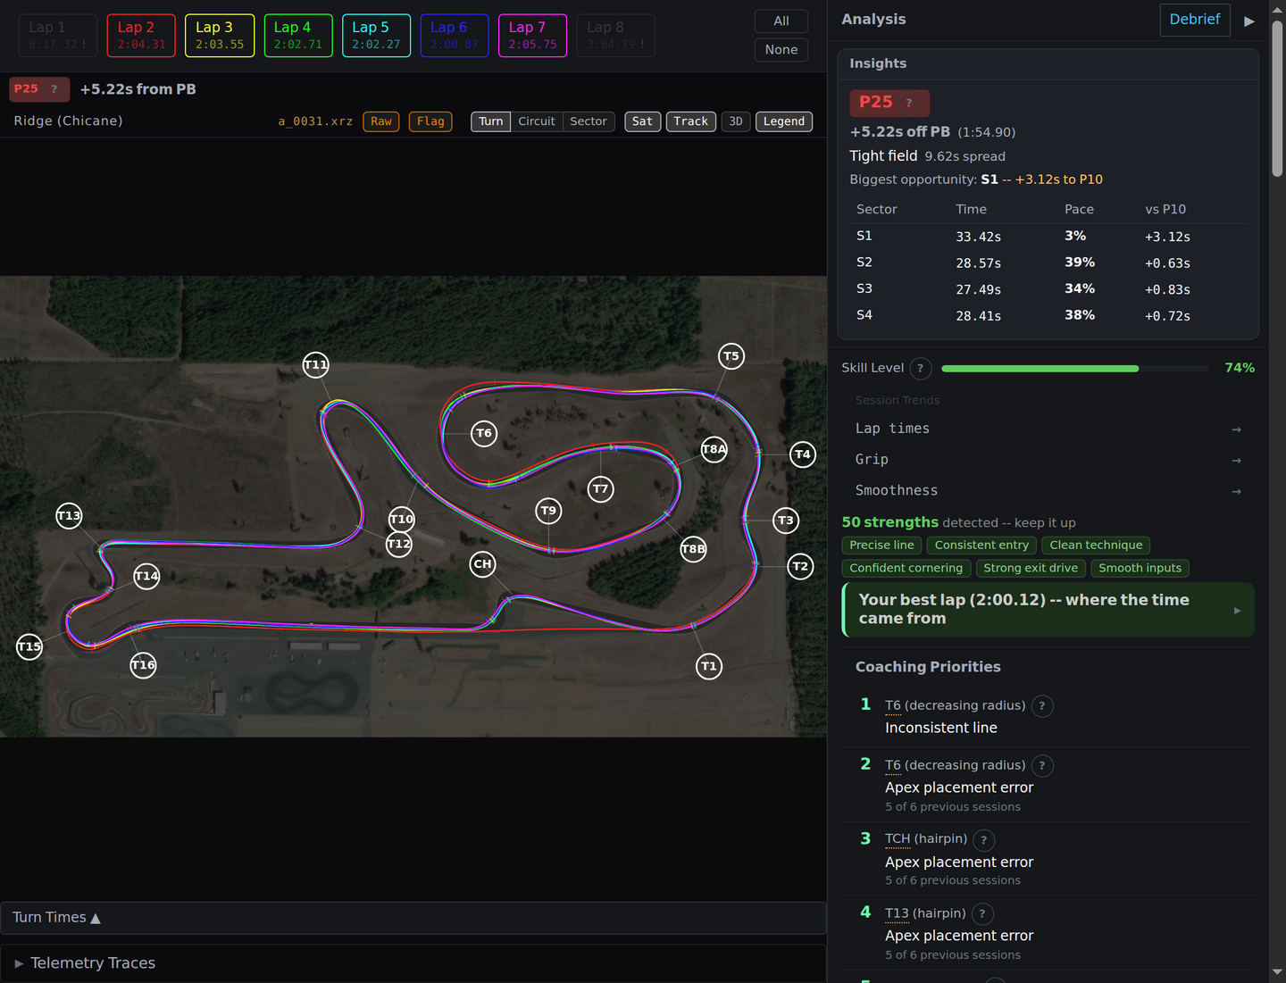
Task: Click the play arrow beside the Debrief button
Action: coord(1249,22)
